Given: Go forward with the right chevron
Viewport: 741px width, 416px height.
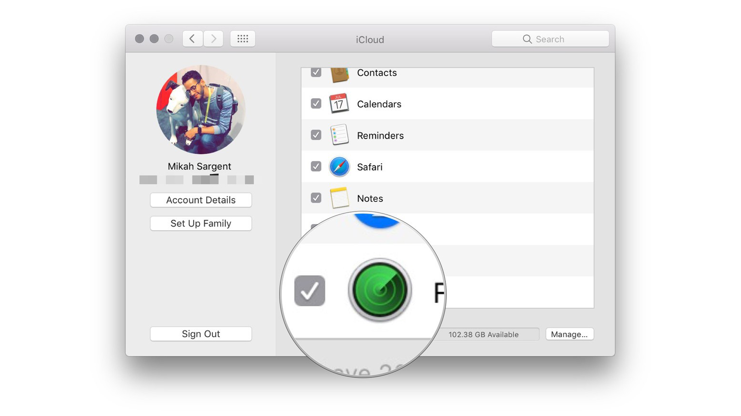Looking at the screenshot, I should (213, 39).
